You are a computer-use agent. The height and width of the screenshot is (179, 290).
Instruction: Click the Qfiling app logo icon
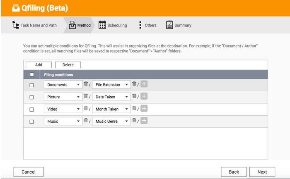(16, 8)
